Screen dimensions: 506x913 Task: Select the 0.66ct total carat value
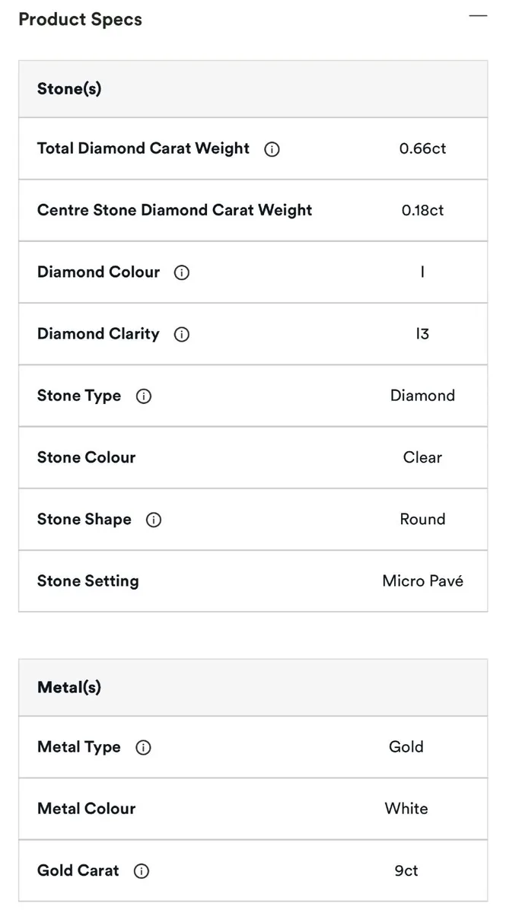coord(422,148)
